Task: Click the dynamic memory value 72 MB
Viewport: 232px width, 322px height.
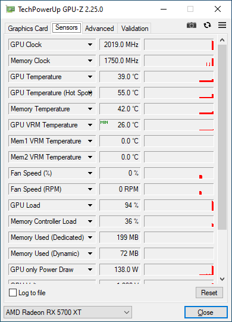Action: click(120, 254)
